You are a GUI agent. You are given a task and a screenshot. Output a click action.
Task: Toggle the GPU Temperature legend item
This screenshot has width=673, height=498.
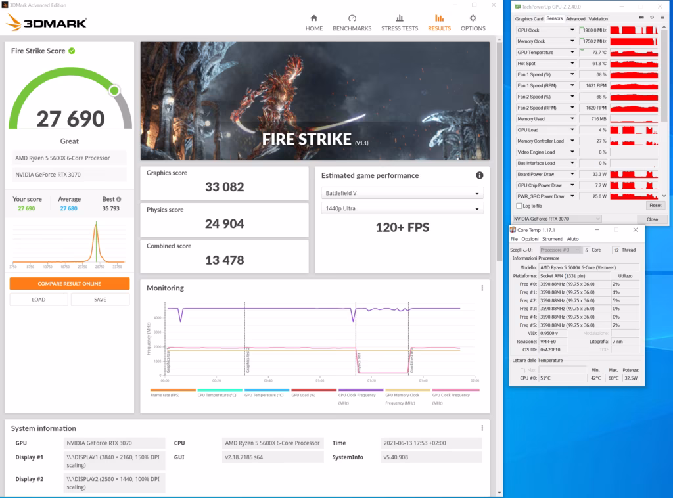[x=267, y=393]
